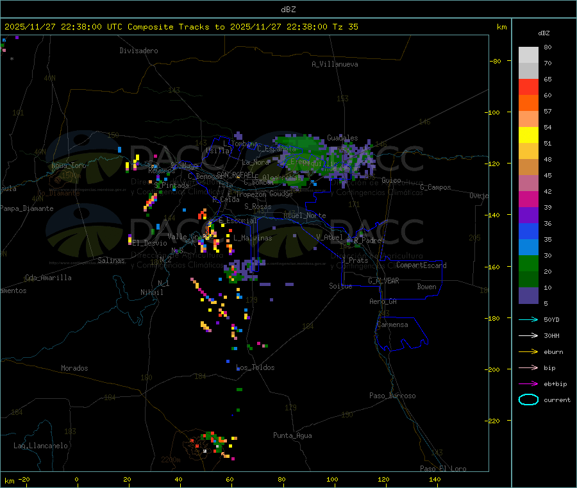Click the Los_Toldos map label
This screenshot has width=577, height=488.
255,367
